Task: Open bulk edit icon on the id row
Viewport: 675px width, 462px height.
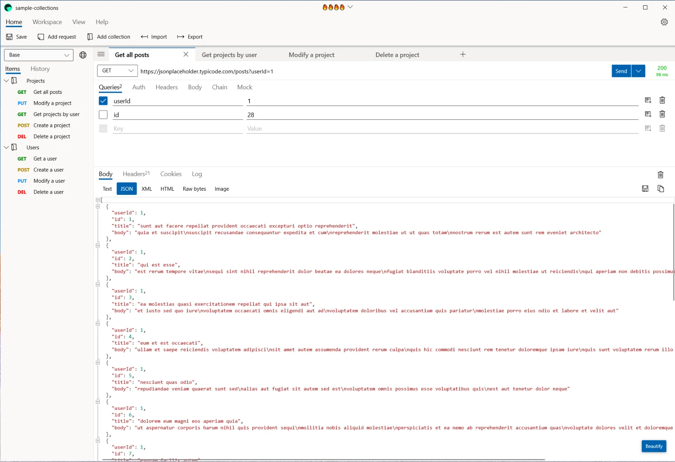Action: coord(648,114)
